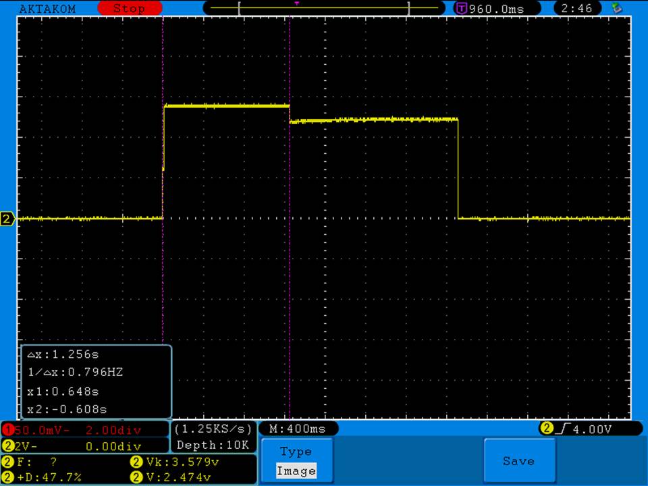Click the USB connection icon at top right
Viewport: 648px width, 486px height.
point(616,8)
